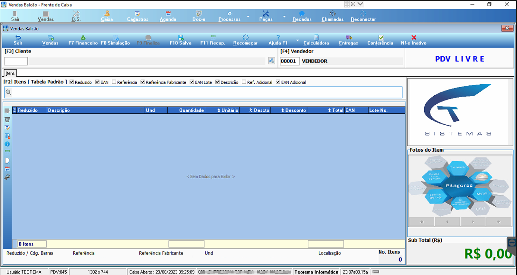Open the grid column selector
The height and width of the screenshot is (275, 517).
coord(15,110)
